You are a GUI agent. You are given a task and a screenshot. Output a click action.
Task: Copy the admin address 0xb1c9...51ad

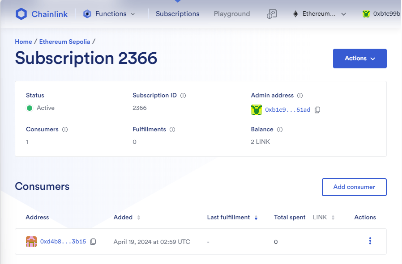tap(317, 110)
